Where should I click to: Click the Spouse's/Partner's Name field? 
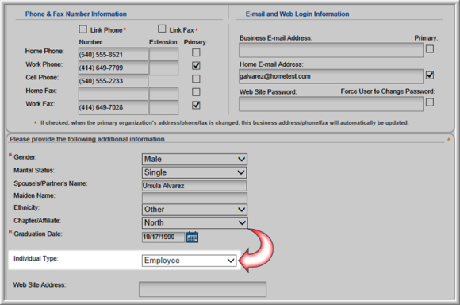pyautogui.click(x=194, y=186)
